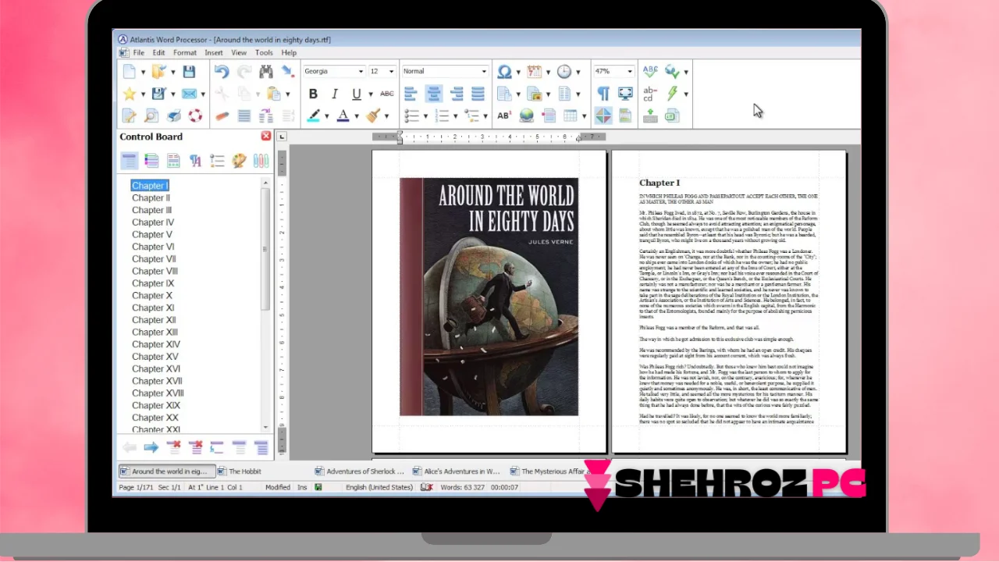
Task: Expand the arrow next to Omega symbol icon
Action: point(518,72)
